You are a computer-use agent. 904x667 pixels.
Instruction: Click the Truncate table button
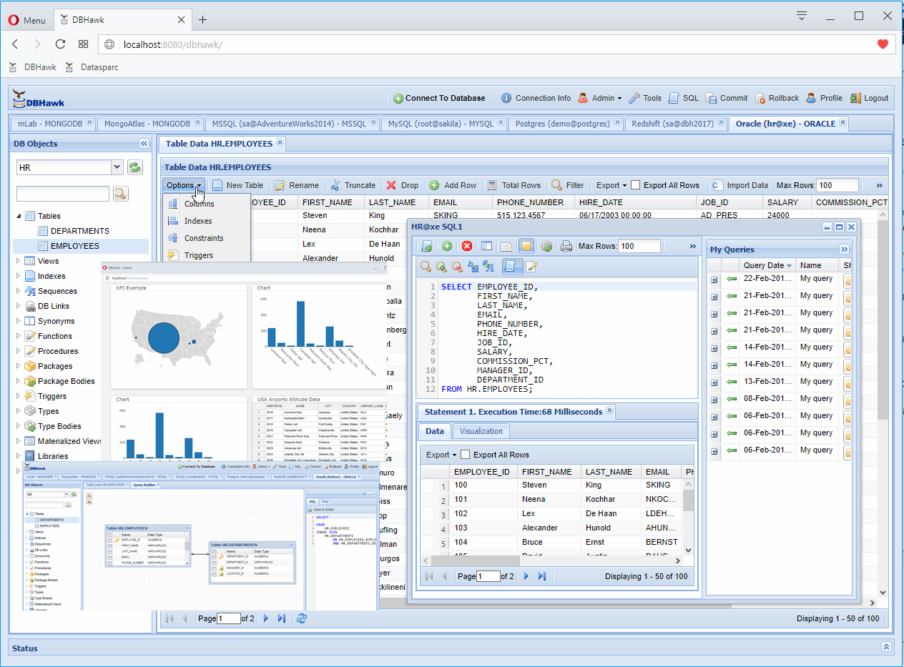pyautogui.click(x=353, y=185)
